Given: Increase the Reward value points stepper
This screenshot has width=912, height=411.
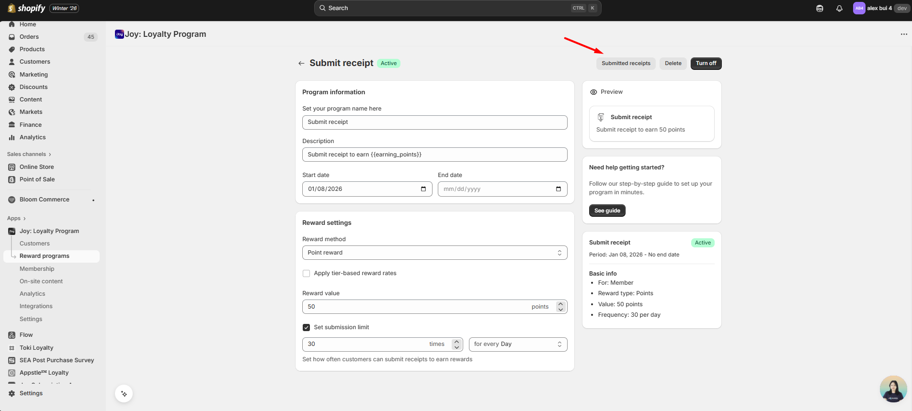Looking at the screenshot, I should pos(560,304).
